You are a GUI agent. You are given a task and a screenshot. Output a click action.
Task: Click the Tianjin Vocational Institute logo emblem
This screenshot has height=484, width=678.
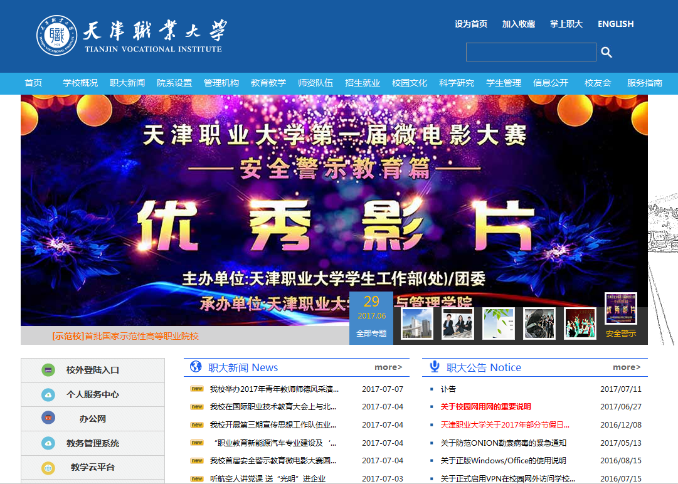tap(56, 36)
